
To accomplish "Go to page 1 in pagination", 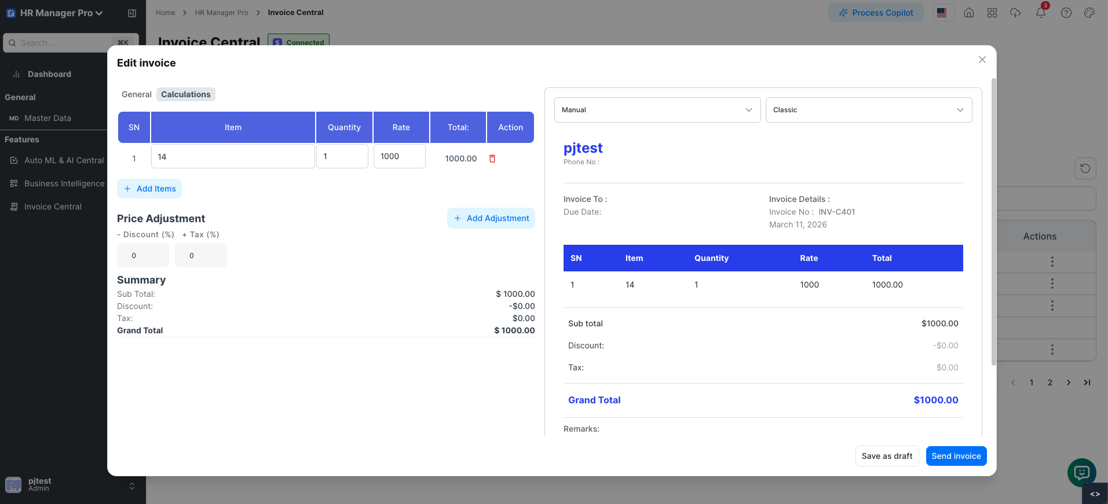I will coord(1032,382).
